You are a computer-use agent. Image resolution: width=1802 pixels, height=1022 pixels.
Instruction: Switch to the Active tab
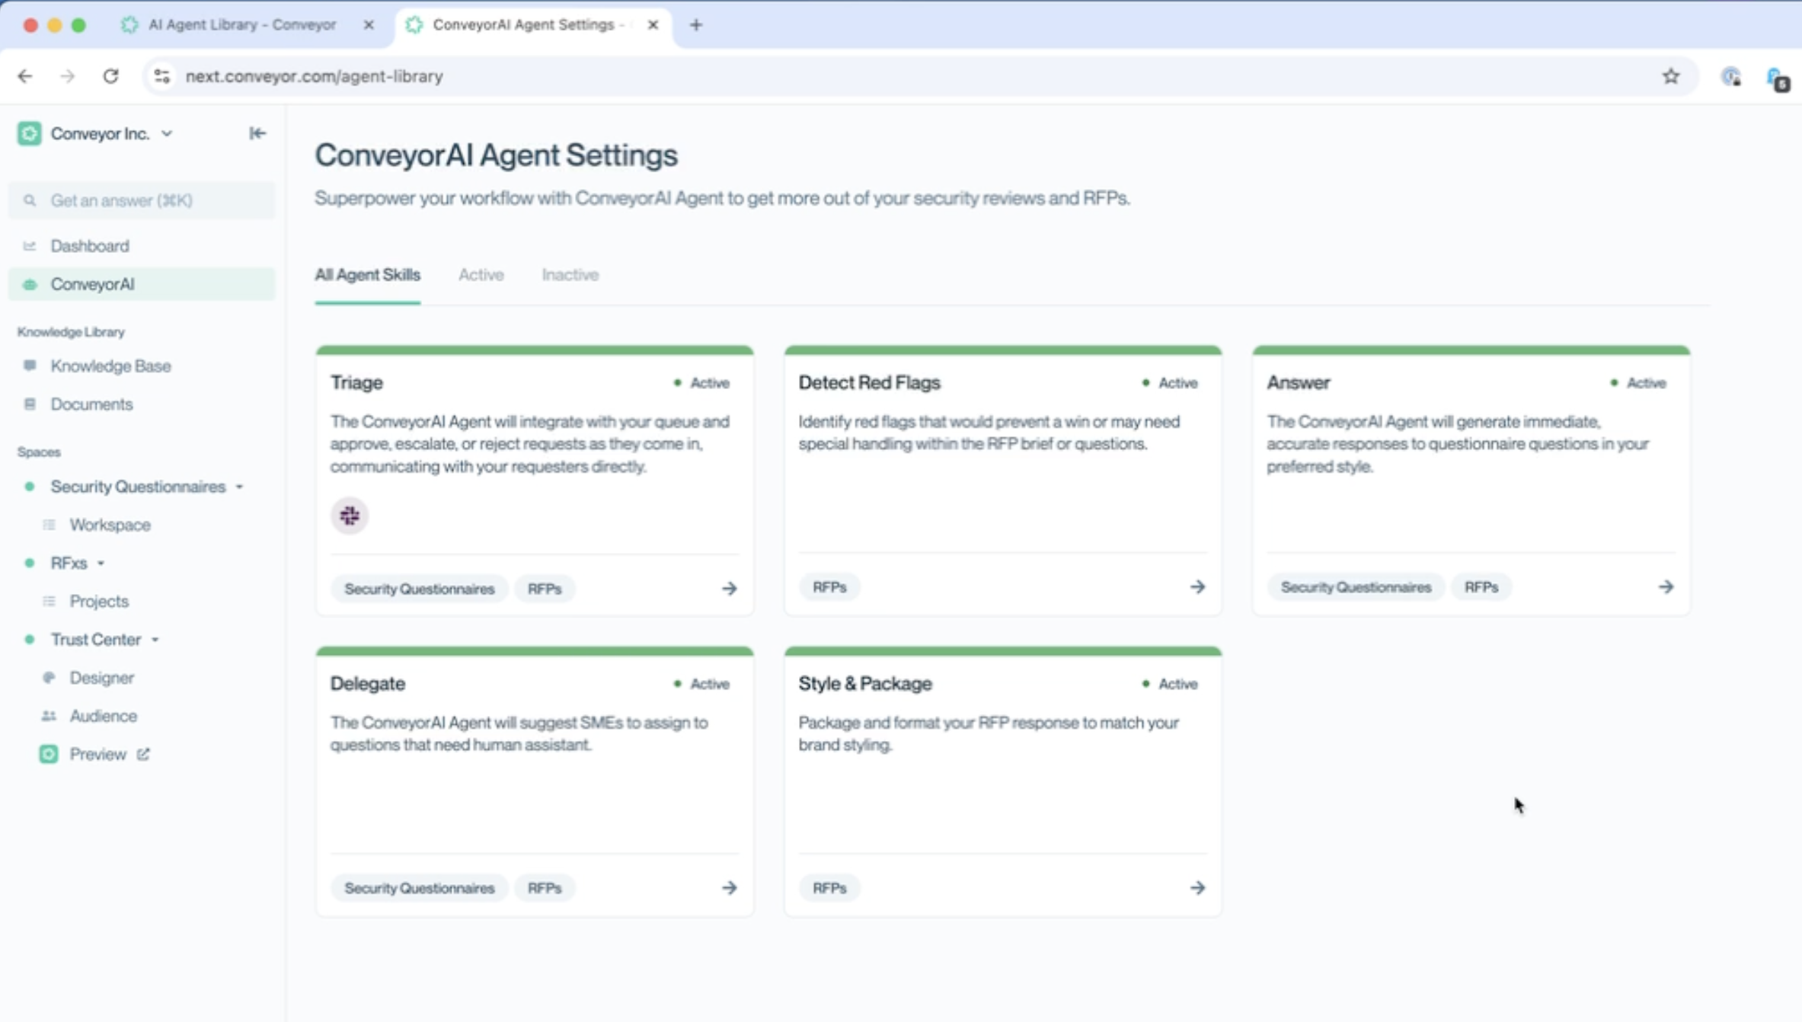[x=481, y=274]
